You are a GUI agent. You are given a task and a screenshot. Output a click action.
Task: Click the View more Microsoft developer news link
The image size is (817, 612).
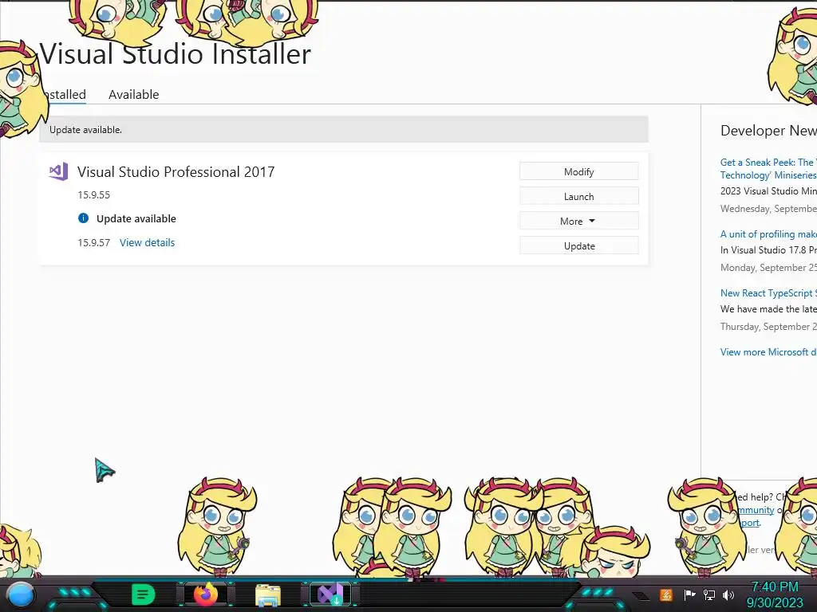(x=768, y=351)
